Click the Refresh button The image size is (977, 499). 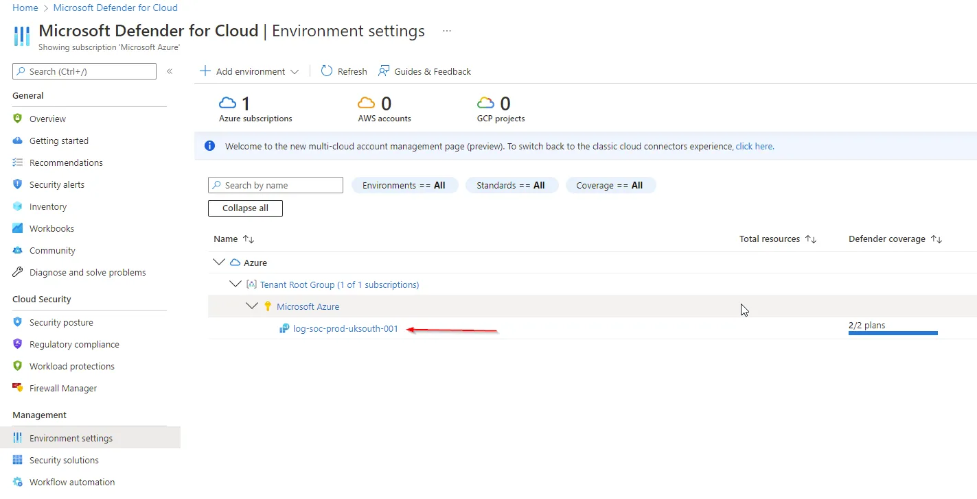click(344, 71)
